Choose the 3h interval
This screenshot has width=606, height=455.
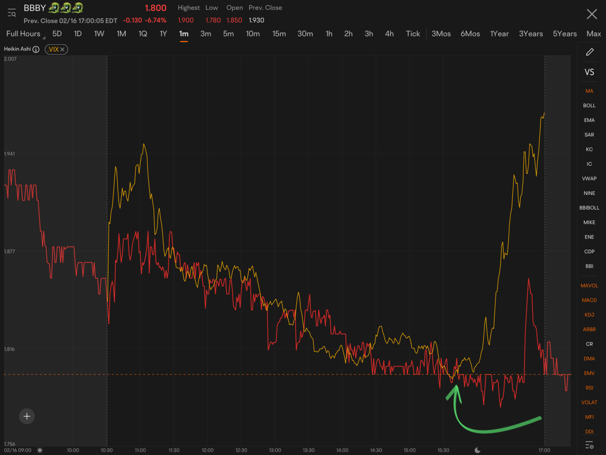369,34
